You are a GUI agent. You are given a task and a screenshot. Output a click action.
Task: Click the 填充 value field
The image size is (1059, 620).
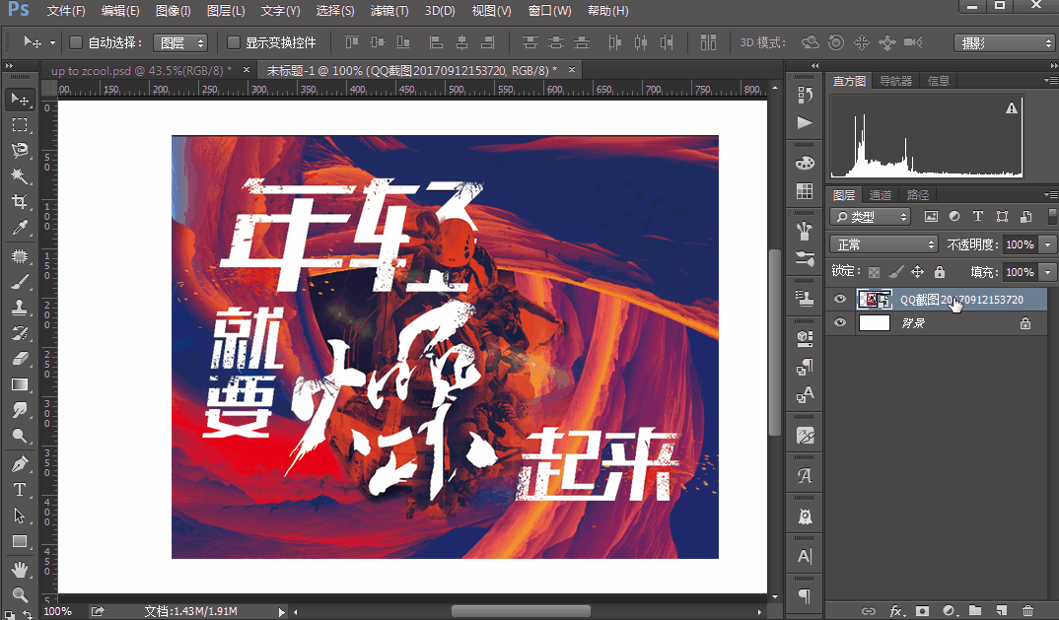pos(1021,271)
